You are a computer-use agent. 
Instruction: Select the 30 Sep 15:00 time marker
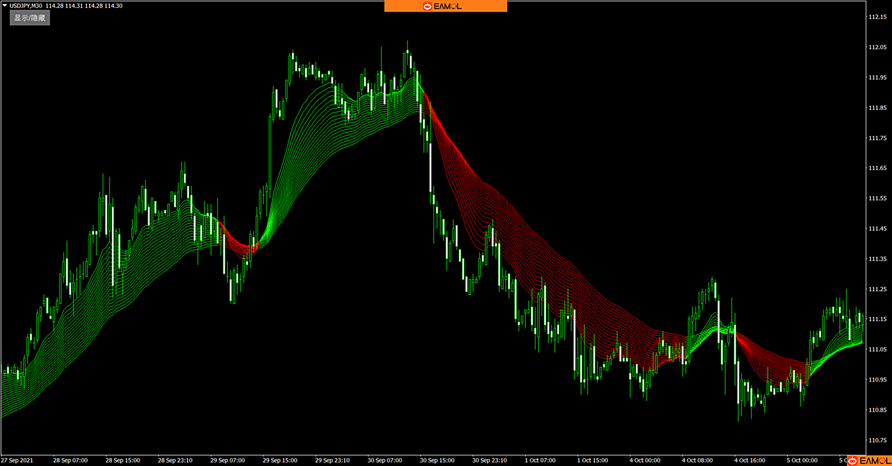tap(437, 460)
